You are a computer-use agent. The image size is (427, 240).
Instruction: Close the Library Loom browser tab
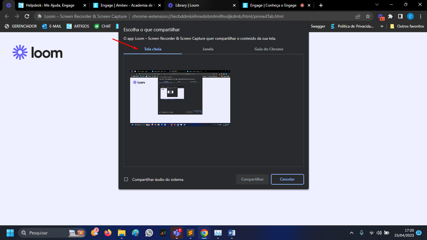click(234, 5)
